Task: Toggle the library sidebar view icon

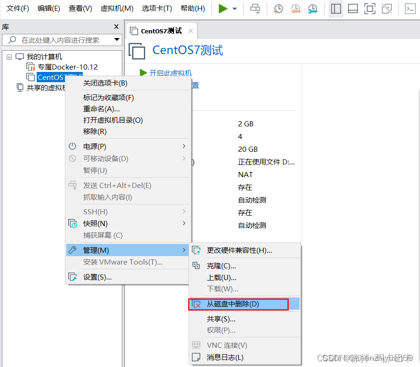Action: (x=336, y=9)
